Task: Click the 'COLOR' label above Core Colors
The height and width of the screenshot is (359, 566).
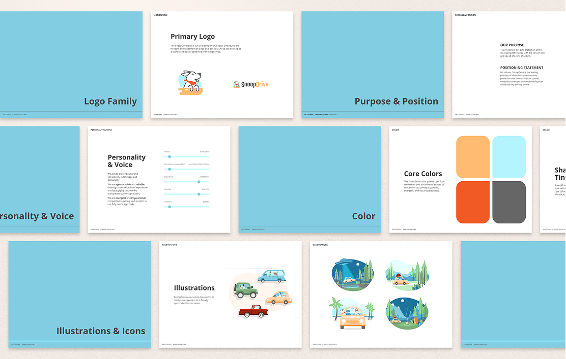Action: click(x=395, y=130)
